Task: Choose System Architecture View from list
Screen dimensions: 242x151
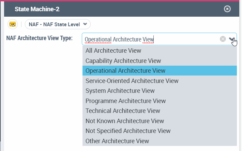Action: point(120,91)
